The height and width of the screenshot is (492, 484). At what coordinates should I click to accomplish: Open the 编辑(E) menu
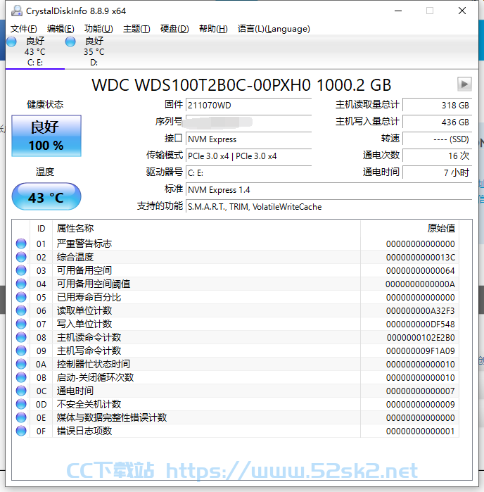[x=60, y=29]
